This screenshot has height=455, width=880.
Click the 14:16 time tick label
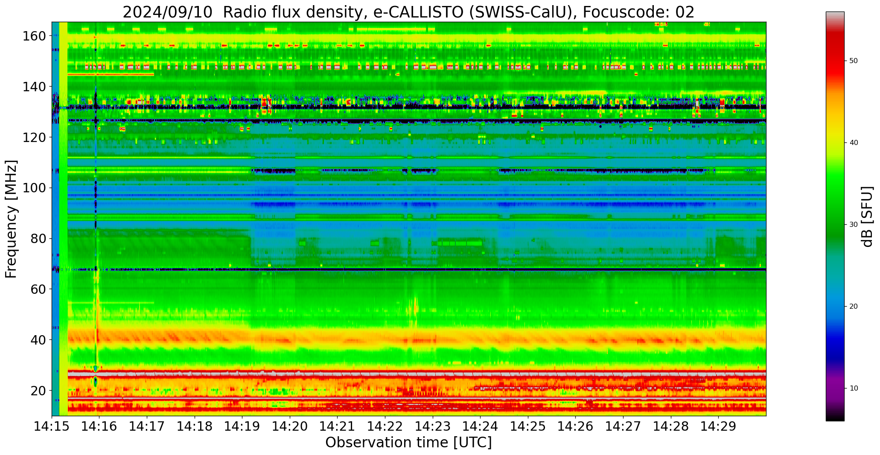(x=99, y=426)
